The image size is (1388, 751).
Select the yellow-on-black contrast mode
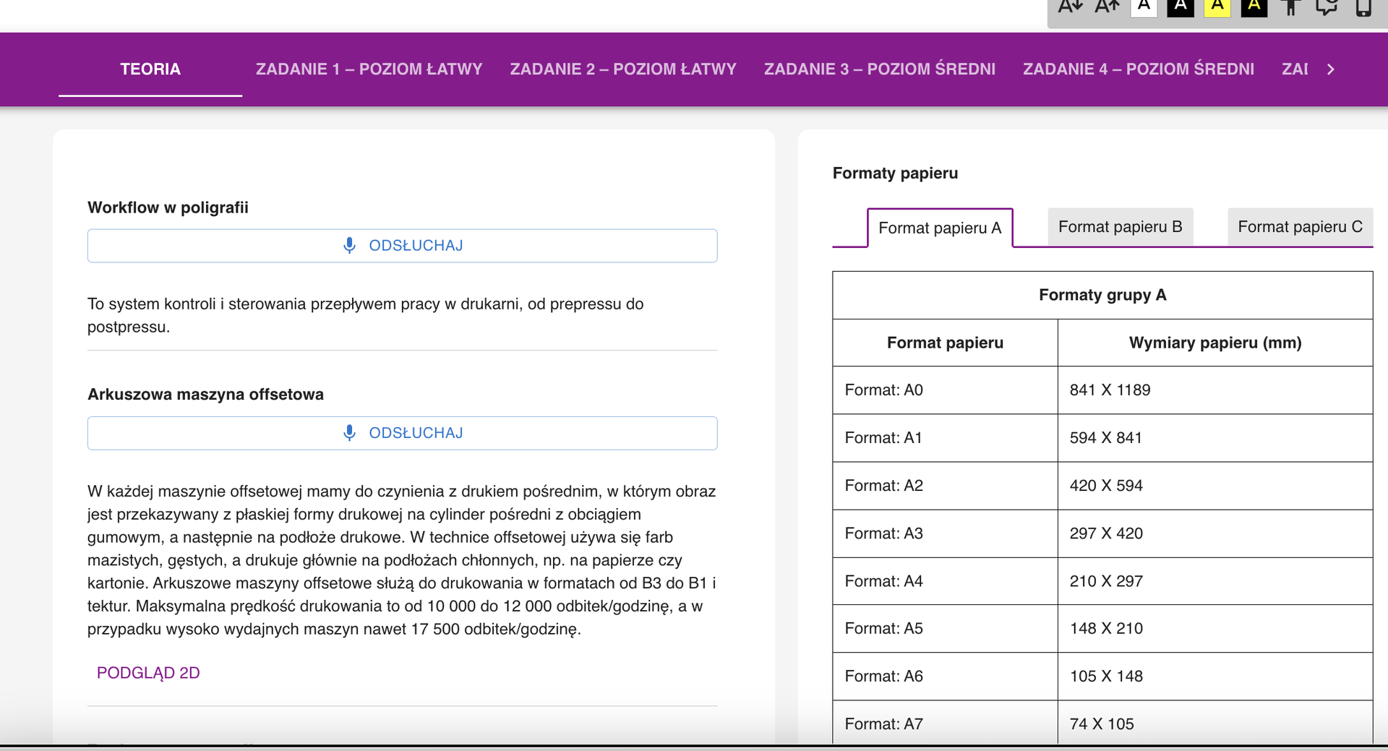pyautogui.click(x=1254, y=7)
